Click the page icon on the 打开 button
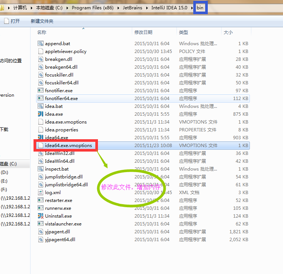283x274 pixels. [x=6, y=21]
